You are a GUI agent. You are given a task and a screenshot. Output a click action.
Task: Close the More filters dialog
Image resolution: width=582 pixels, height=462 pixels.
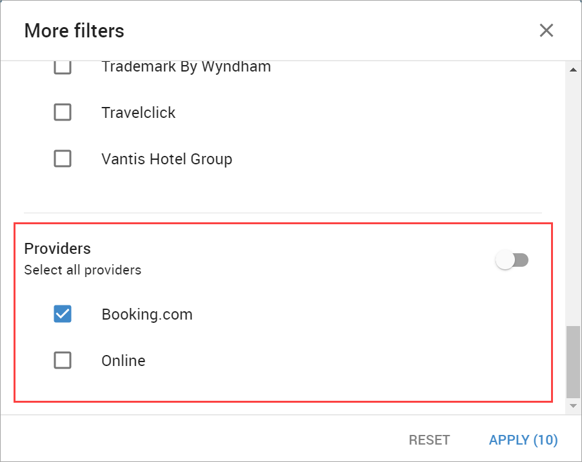pyautogui.click(x=547, y=30)
